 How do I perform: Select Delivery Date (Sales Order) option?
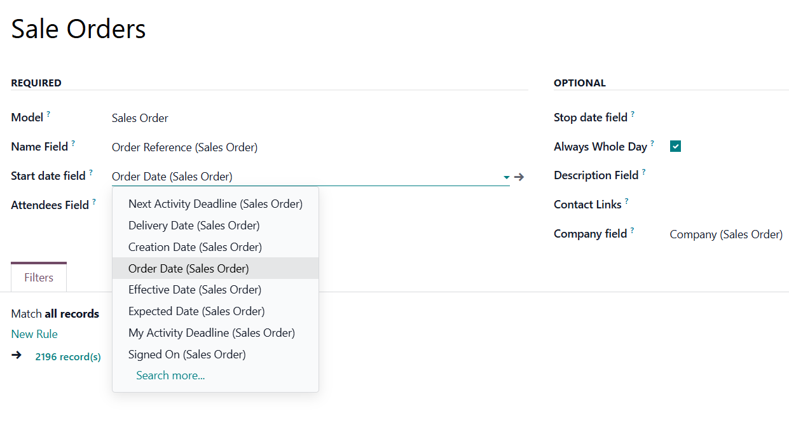click(x=194, y=226)
